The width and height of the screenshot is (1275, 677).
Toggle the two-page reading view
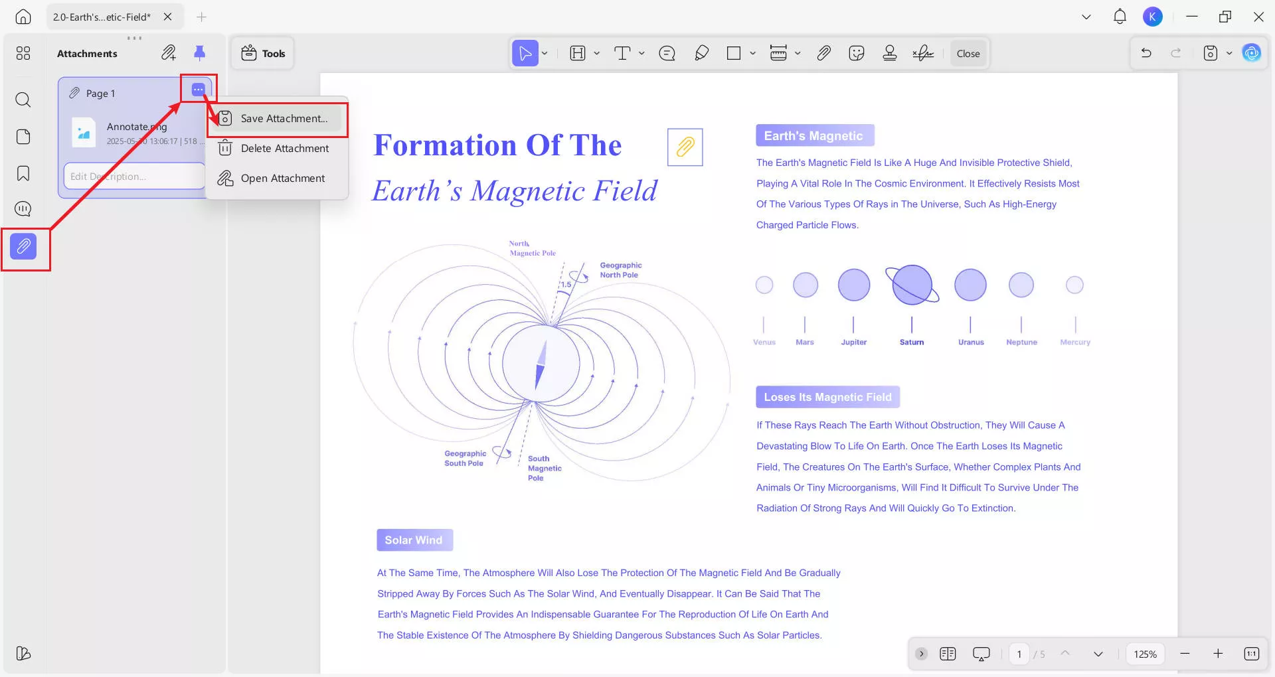948,654
